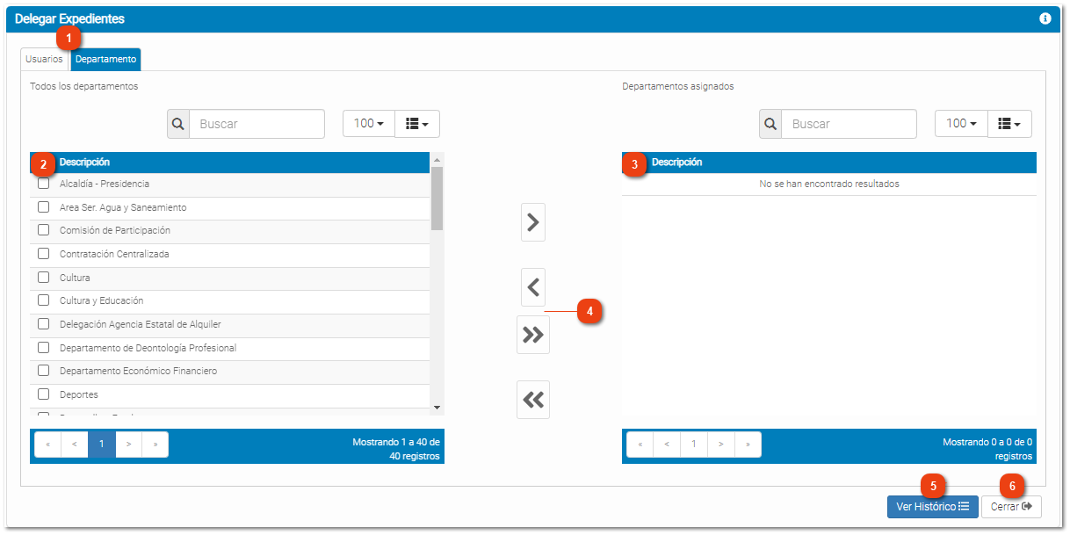
Task: Click the Alcaldía - Presidencia row text
Action: [105, 184]
